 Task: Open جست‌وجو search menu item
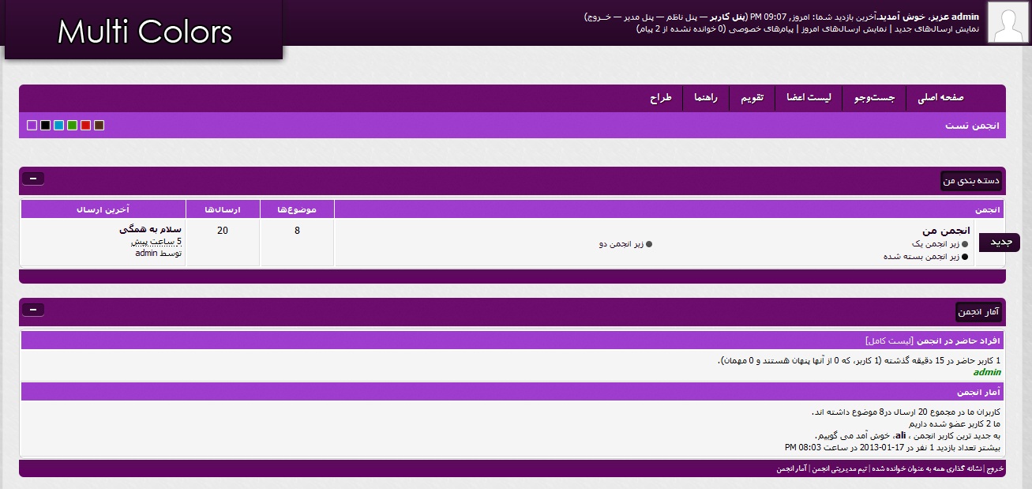(874, 98)
